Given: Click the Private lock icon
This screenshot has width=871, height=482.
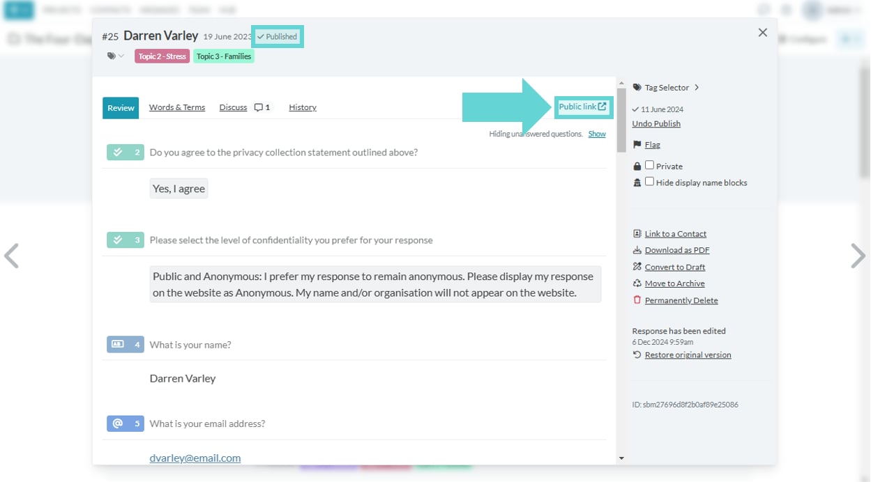Looking at the screenshot, I should click(637, 166).
